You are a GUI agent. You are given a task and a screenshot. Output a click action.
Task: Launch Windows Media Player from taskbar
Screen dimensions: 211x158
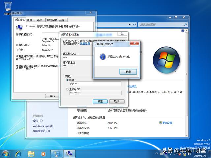tap(43, 154)
